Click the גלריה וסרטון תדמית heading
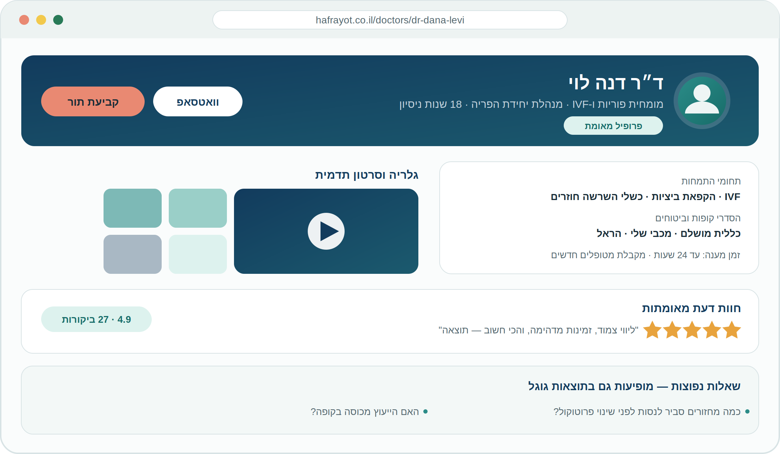Screen dimensions: 780x454 pyautogui.click(x=367, y=175)
